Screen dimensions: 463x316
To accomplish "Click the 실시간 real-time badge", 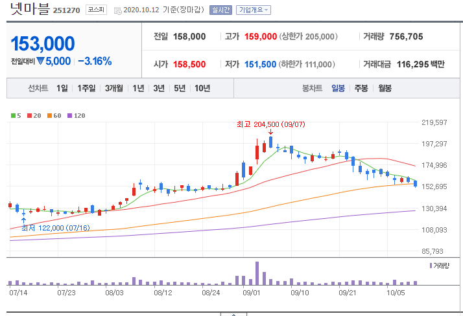I will tap(222, 10).
